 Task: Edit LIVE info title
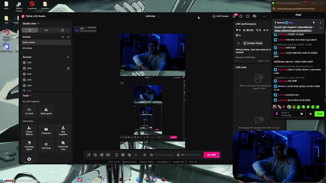point(158,16)
